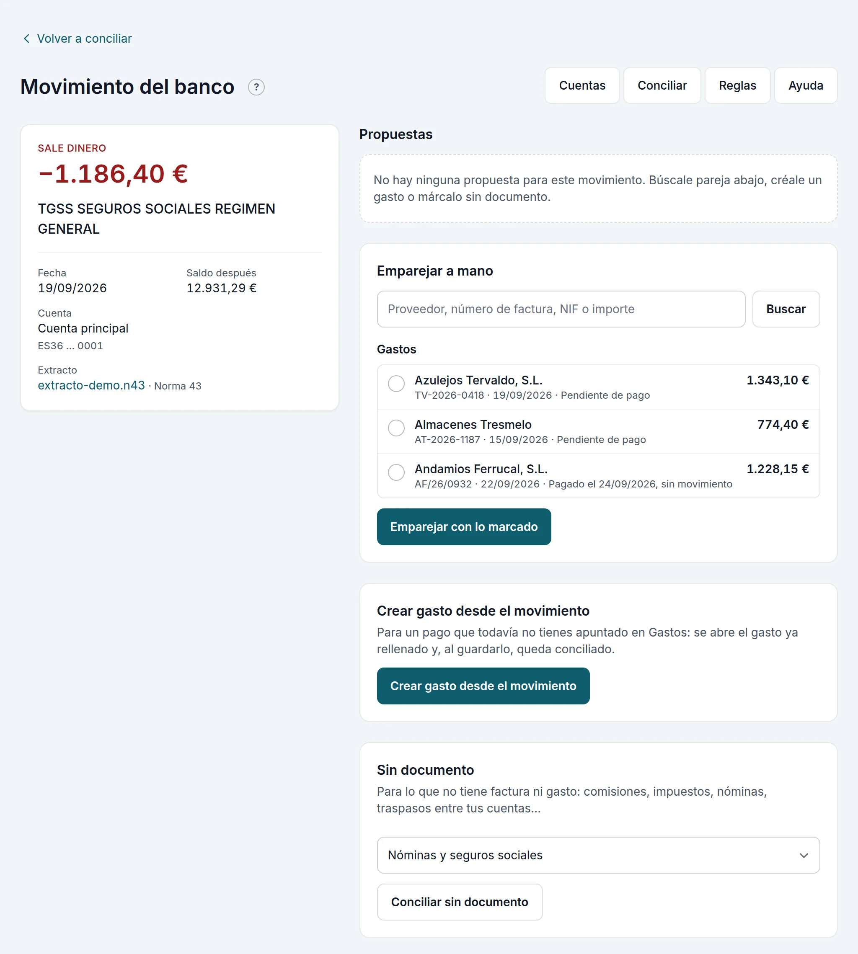
Task: Click Conciliar sin documento button
Action: coord(459,902)
